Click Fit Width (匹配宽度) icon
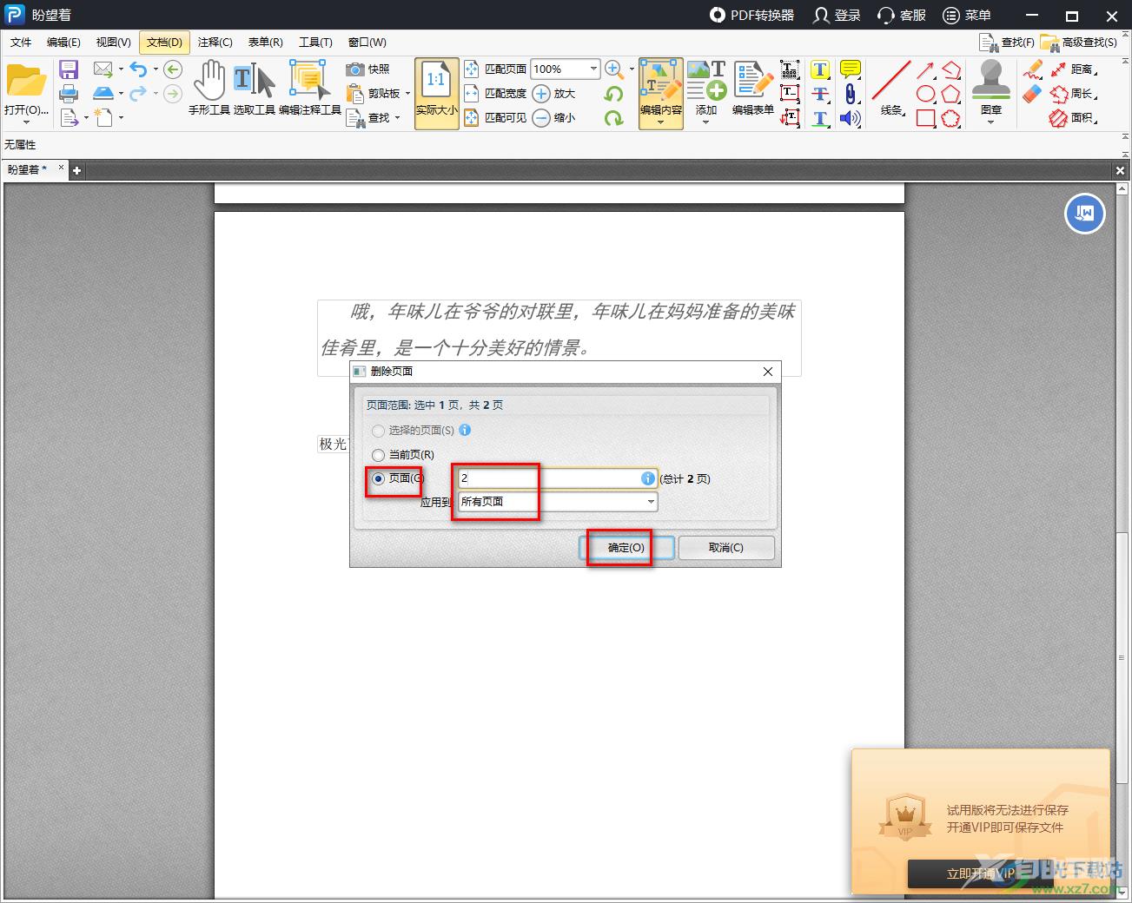The image size is (1132, 903). 471,93
